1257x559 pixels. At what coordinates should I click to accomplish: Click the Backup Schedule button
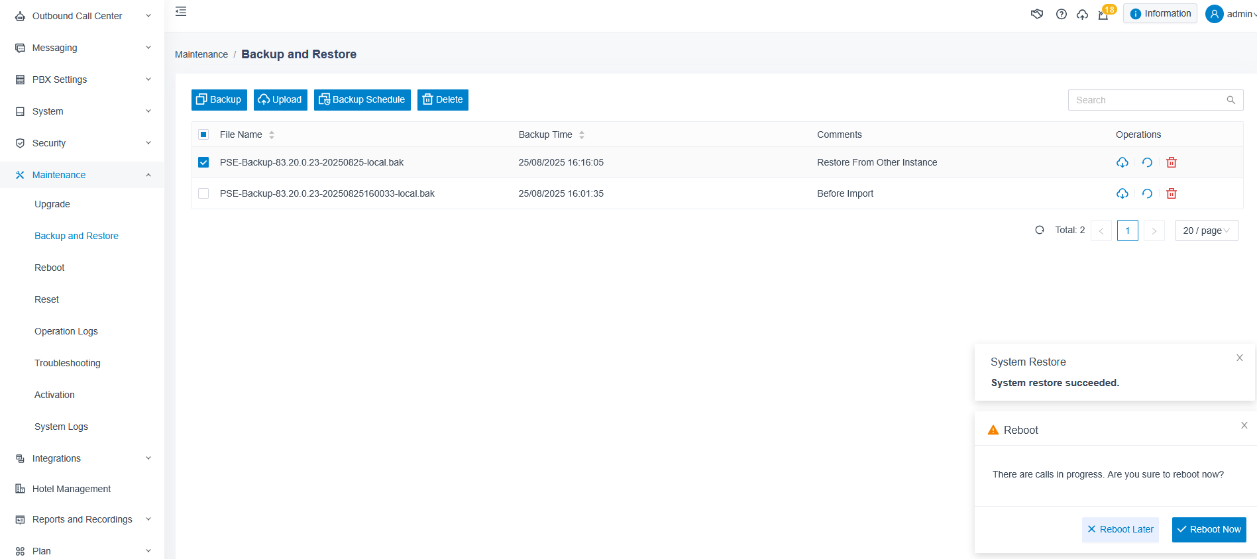pyautogui.click(x=362, y=100)
